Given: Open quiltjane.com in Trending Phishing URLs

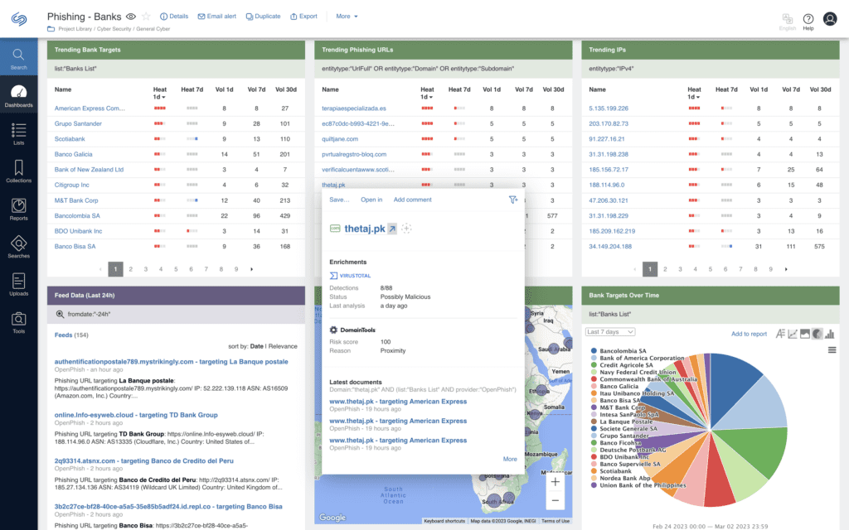Looking at the screenshot, I should (340, 139).
